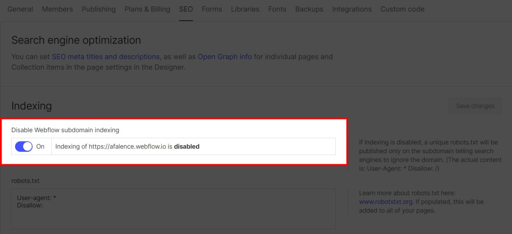Viewport: 512px width, 234px height.
Task: Follow the SEO meta titles and descriptions link
Action: [106, 57]
